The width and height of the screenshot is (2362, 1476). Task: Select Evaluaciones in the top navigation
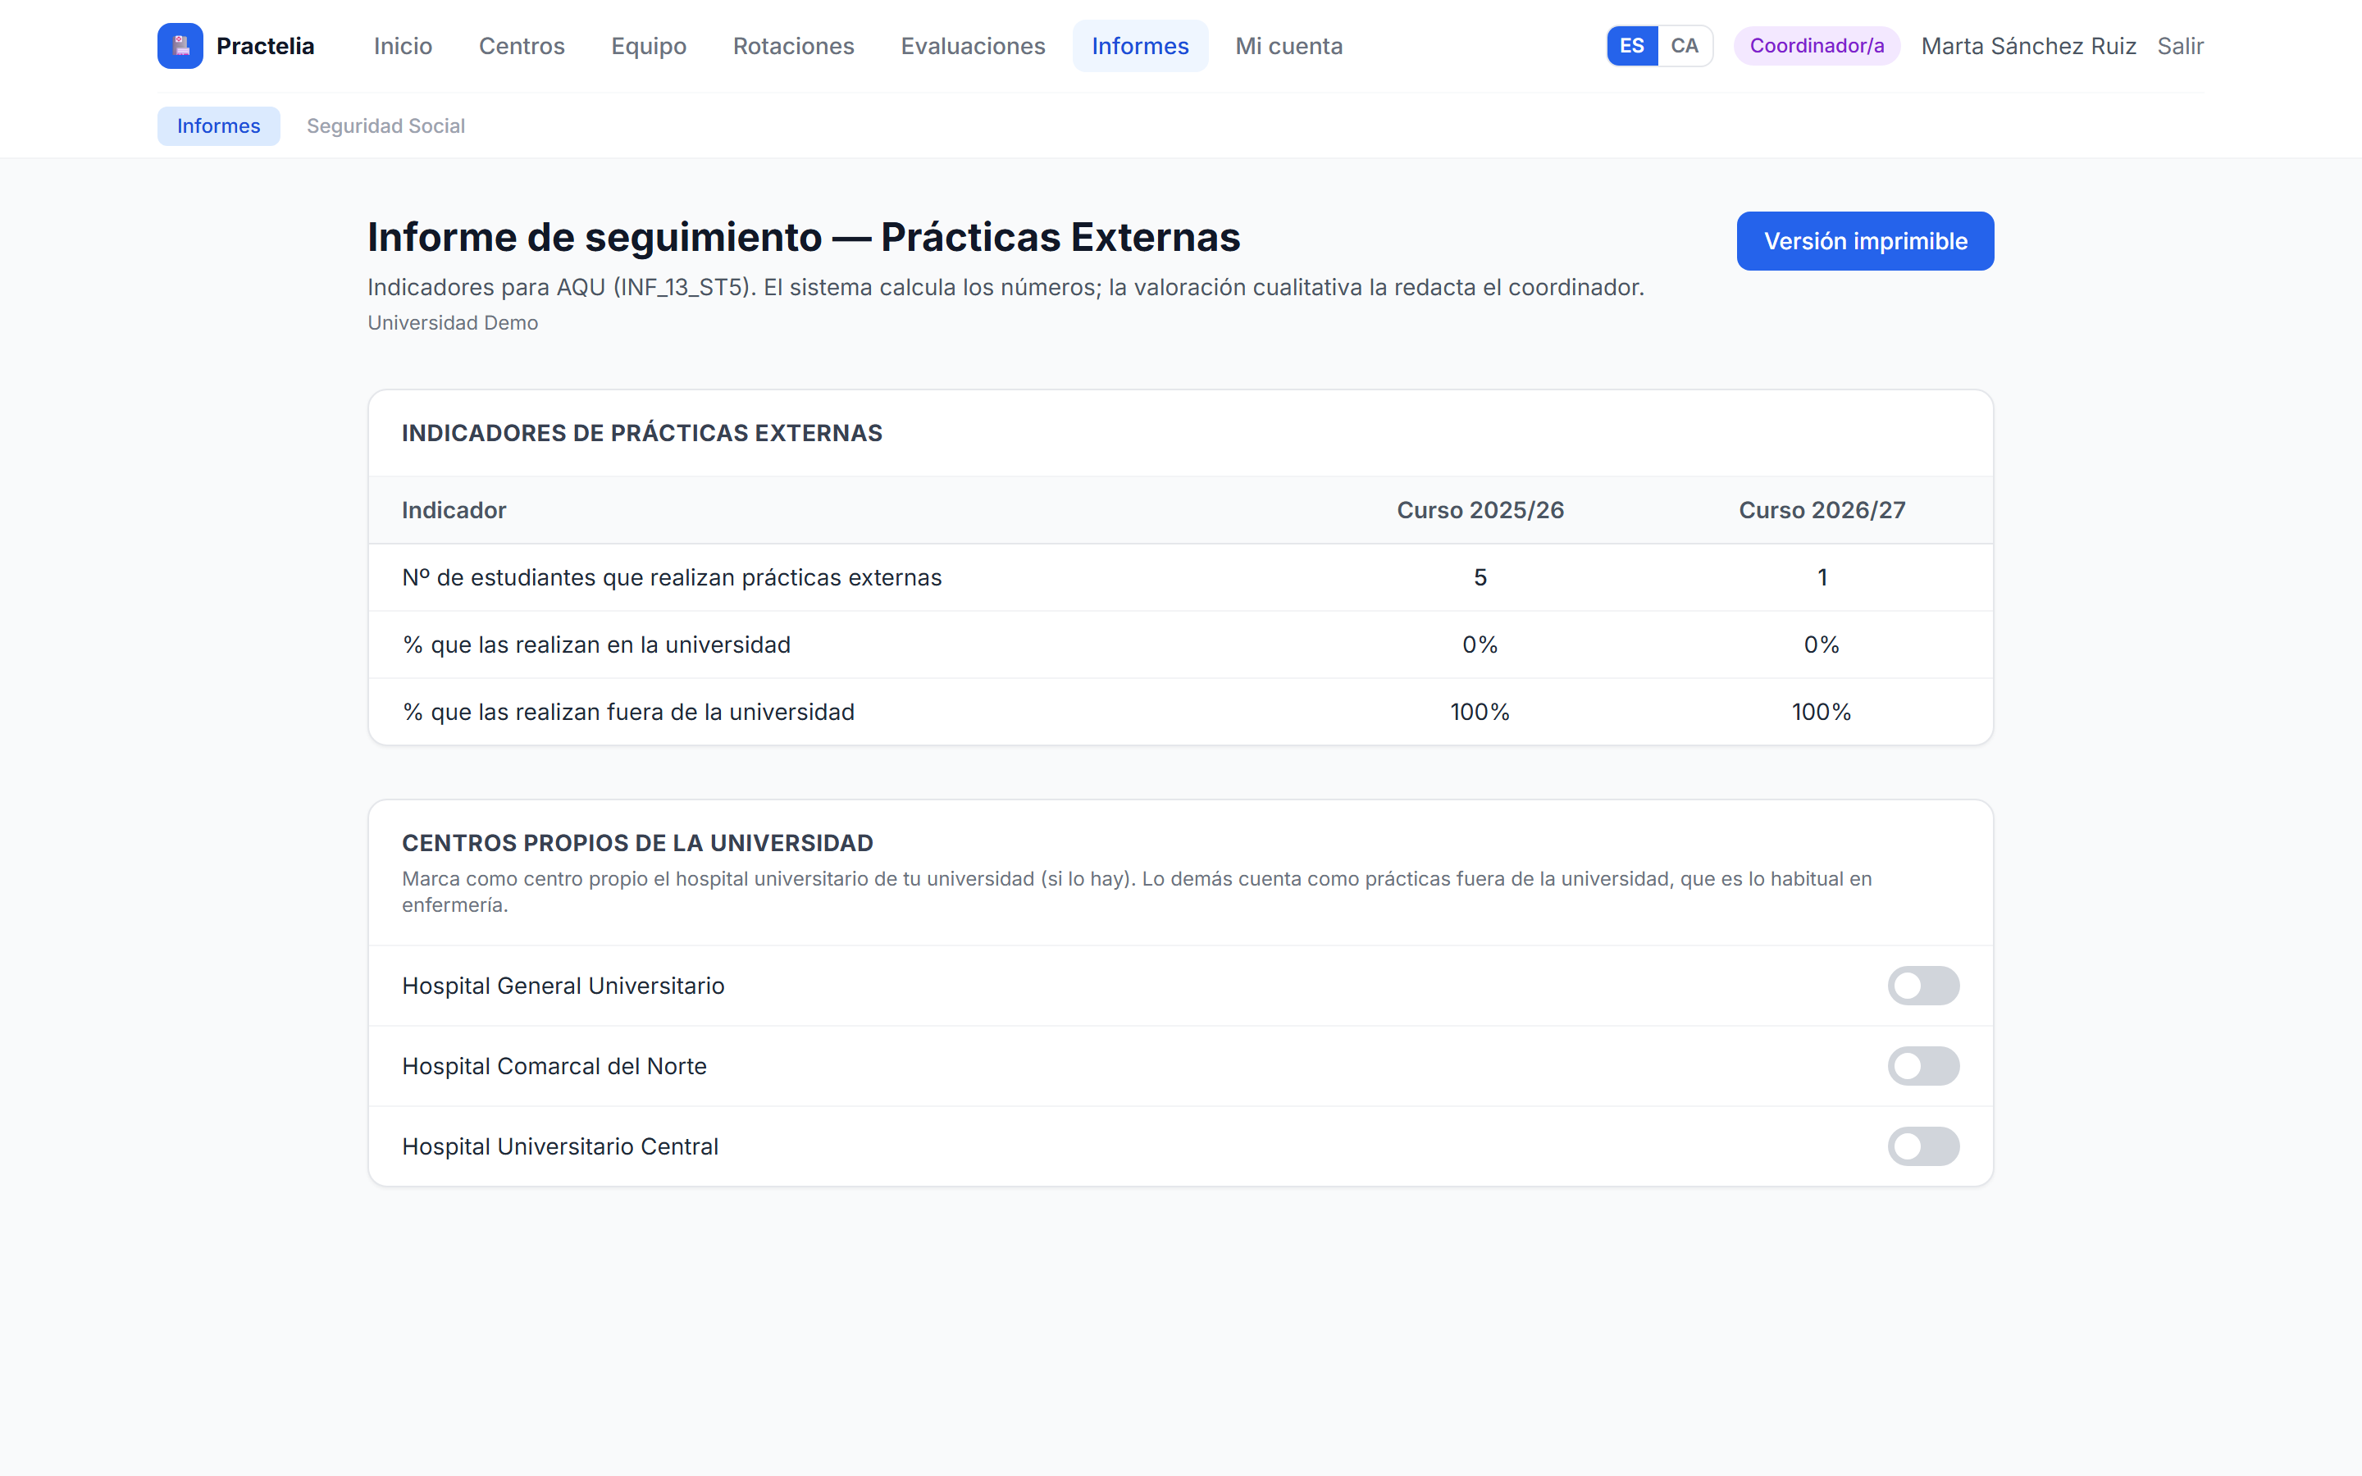click(972, 46)
